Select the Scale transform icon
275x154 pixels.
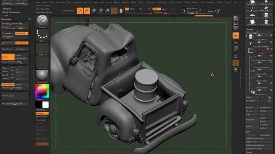click(x=101, y=10)
